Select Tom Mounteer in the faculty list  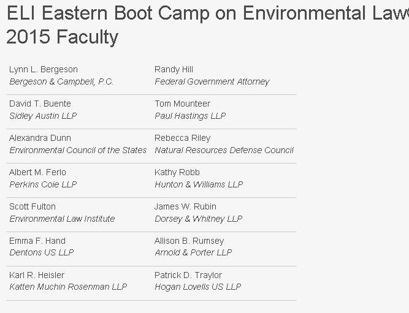pyautogui.click(x=182, y=104)
